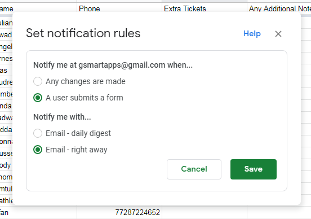The height and width of the screenshot is (219, 311).
Task: Save the notification rule
Action: 254,169
